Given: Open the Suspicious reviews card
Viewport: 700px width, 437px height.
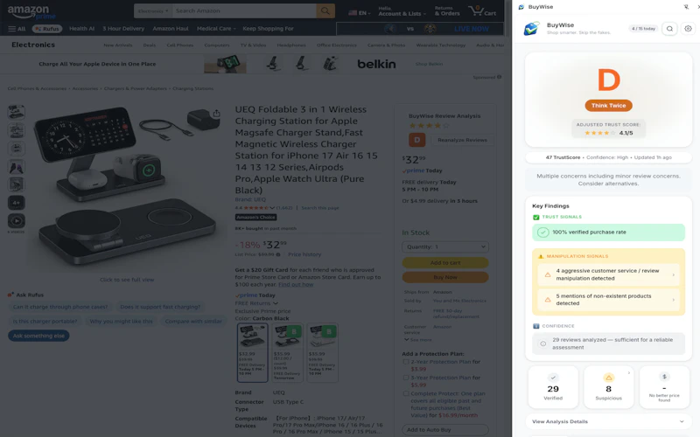Looking at the screenshot, I should (x=608, y=387).
